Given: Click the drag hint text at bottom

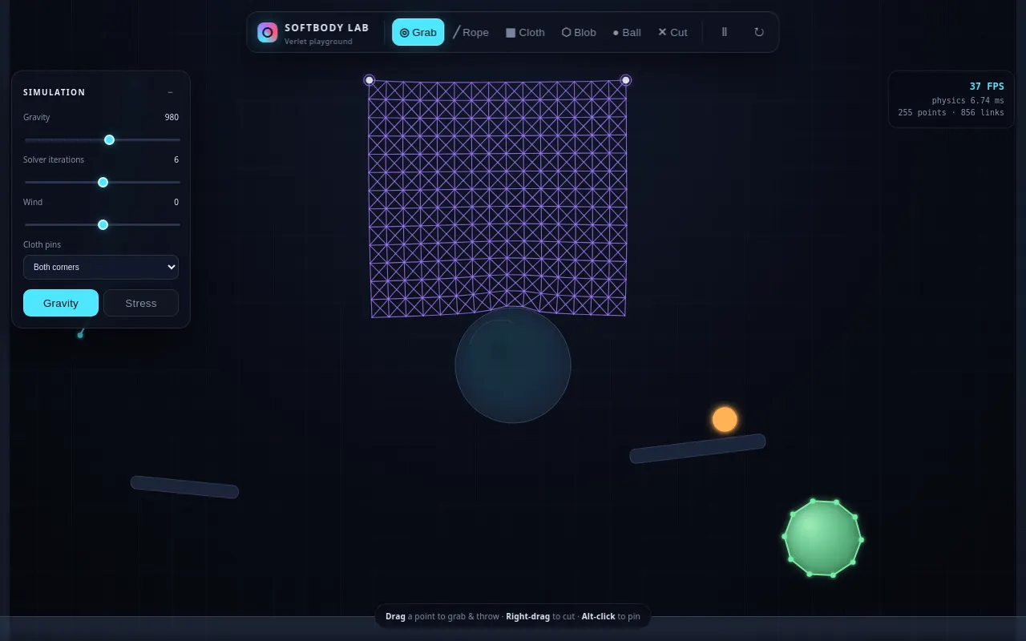Looking at the screenshot, I should [513, 616].
